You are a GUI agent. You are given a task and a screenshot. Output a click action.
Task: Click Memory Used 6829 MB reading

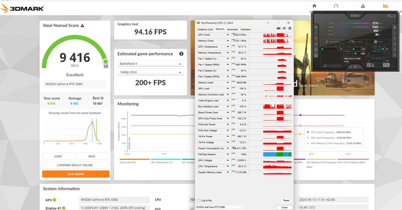240,82
